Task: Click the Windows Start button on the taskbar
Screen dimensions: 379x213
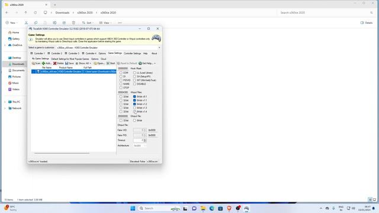Action: click(x=133, y=208)
